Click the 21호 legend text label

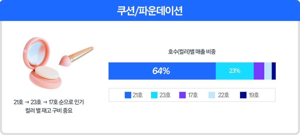[x=138, y=95]
